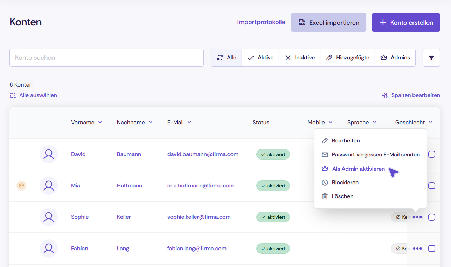The width and height of the screenshot is (451, 267).
Task: Click the Excel importieren button
Action: tap(328, 22)
